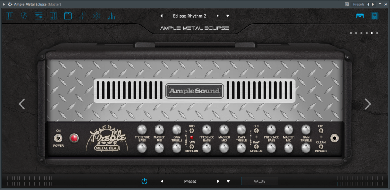
Task: Click the CH3 Mid knob
Action: (159, 148)
